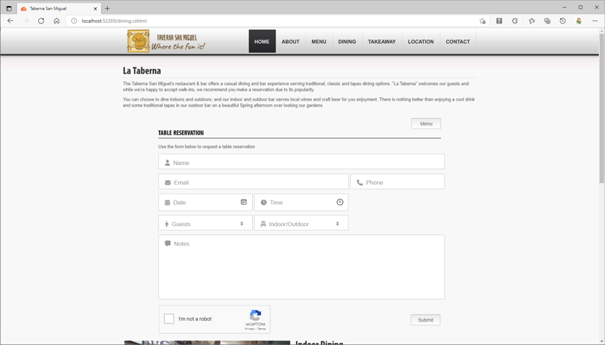Screen dimensions: 605x345
Task: Click the help question mark extension icon
Action: pyautogui.click(x=499, y=21)
